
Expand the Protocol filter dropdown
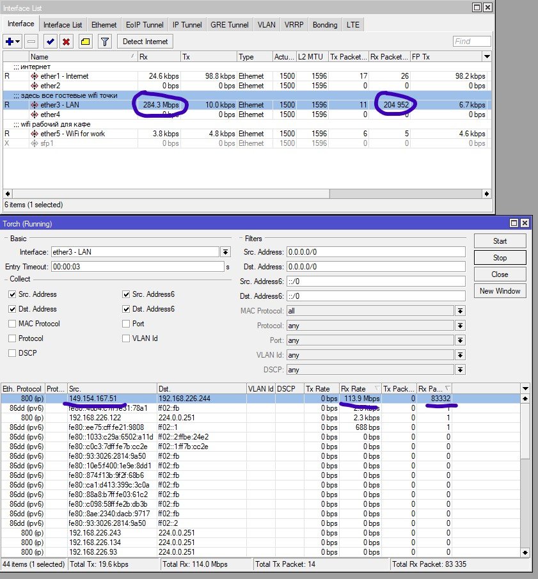[459, 326]
